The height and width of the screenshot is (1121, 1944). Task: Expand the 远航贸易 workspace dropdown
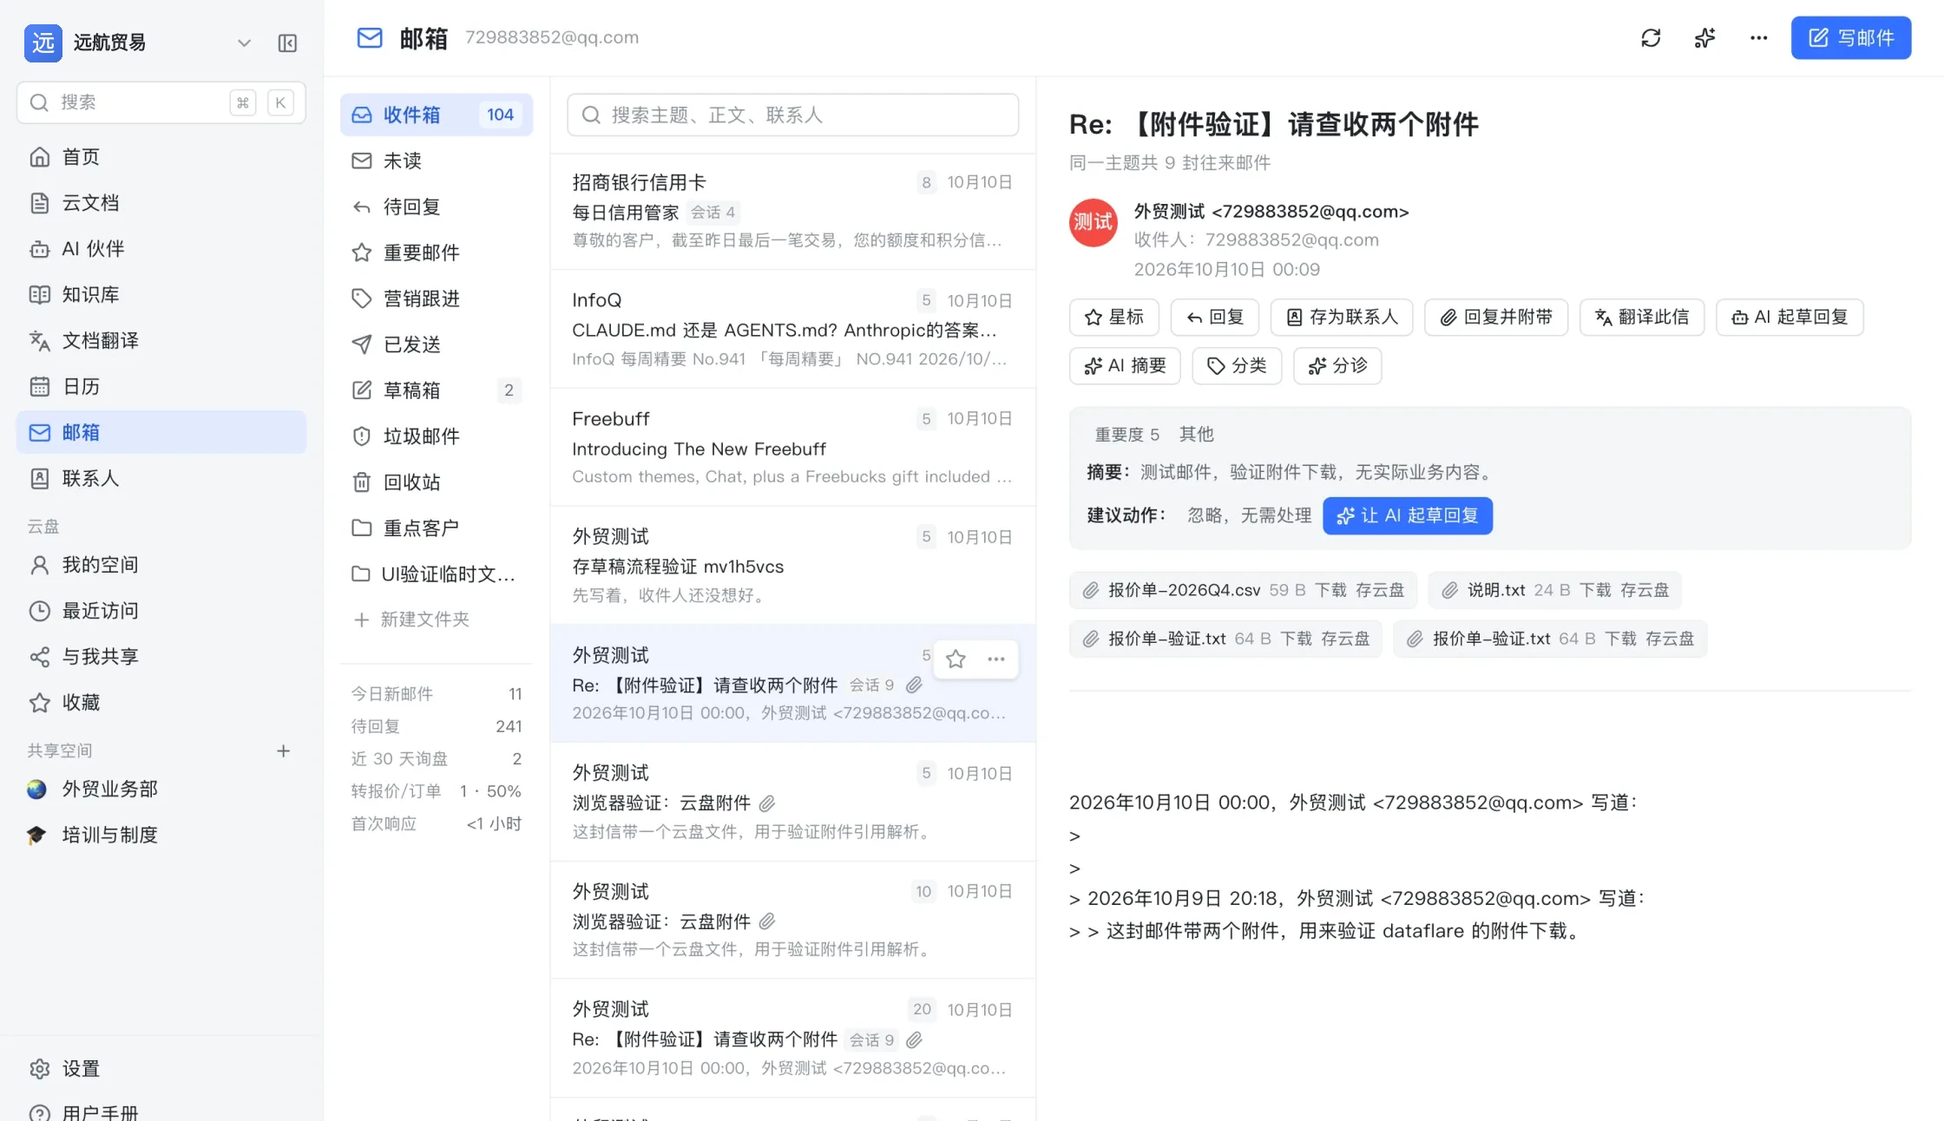pyautogui.click(x=244, y=43)
